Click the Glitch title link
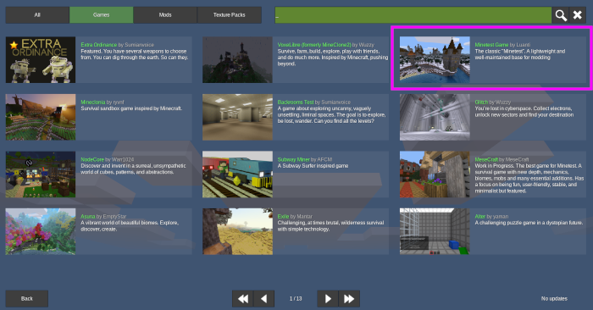593x310 pixels. 481,102
